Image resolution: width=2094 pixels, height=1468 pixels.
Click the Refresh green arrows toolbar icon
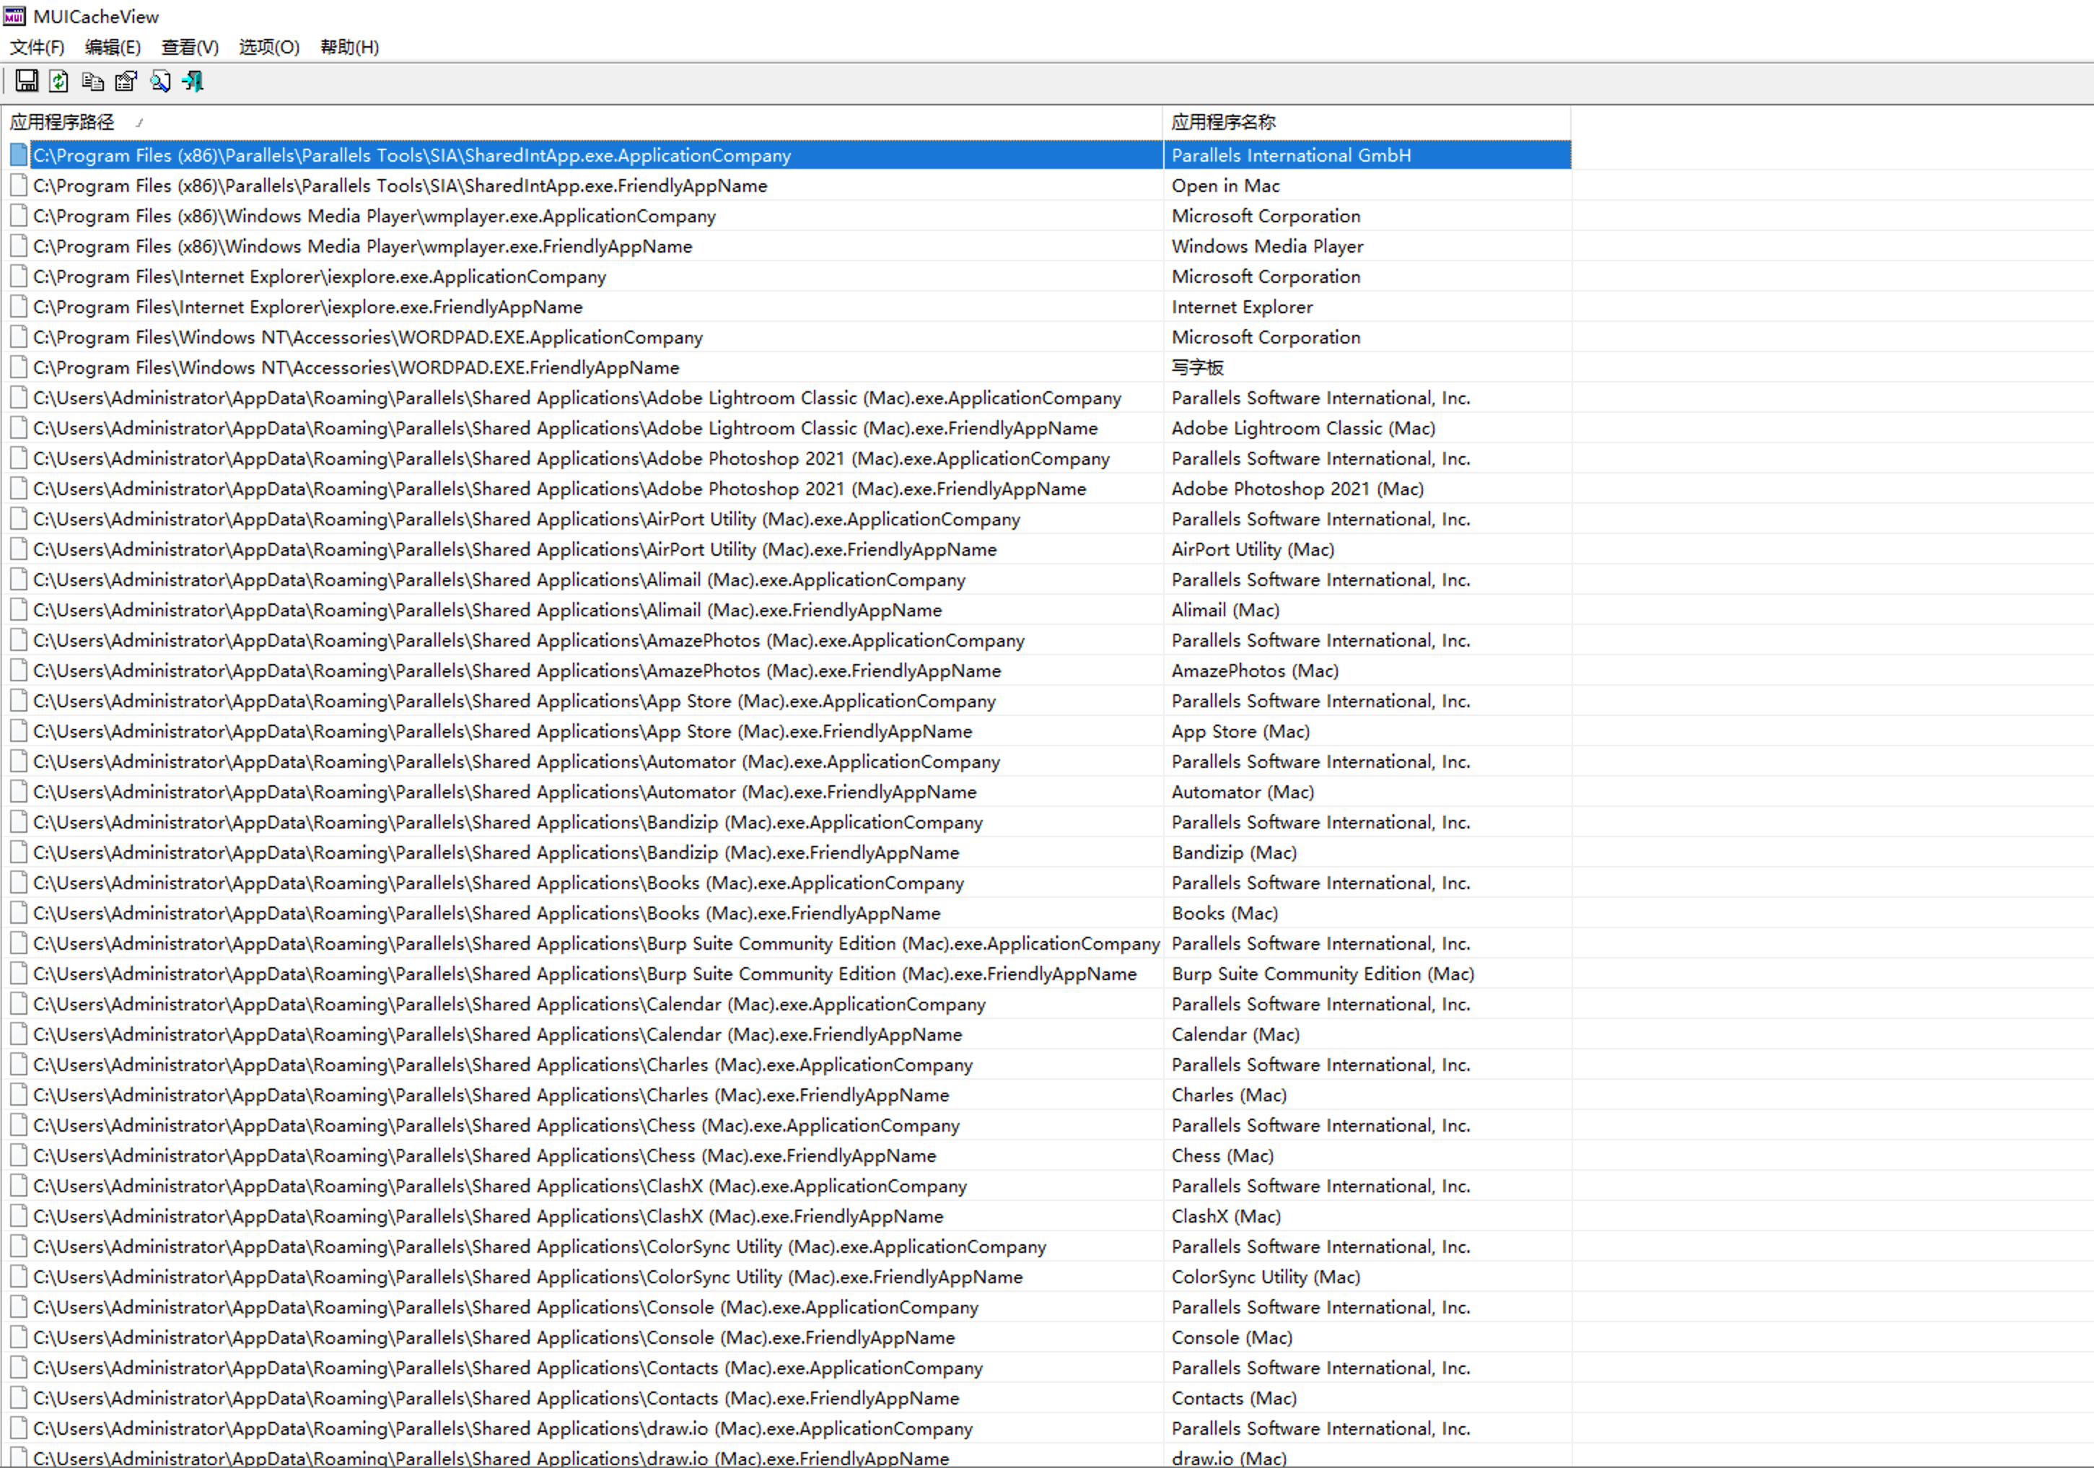coord(59,82)
